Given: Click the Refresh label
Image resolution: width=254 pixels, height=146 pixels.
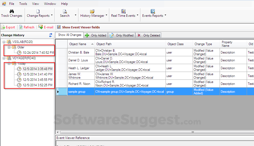Looking at the screenshot, I should click(29, 27).
